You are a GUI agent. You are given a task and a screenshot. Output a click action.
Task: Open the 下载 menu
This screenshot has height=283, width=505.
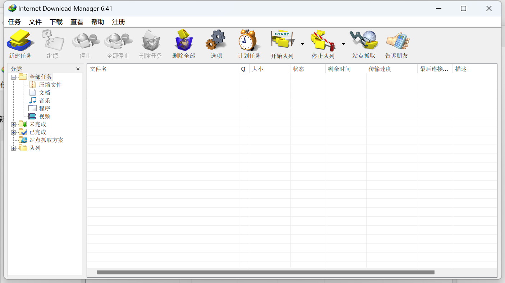click(56, 22)
